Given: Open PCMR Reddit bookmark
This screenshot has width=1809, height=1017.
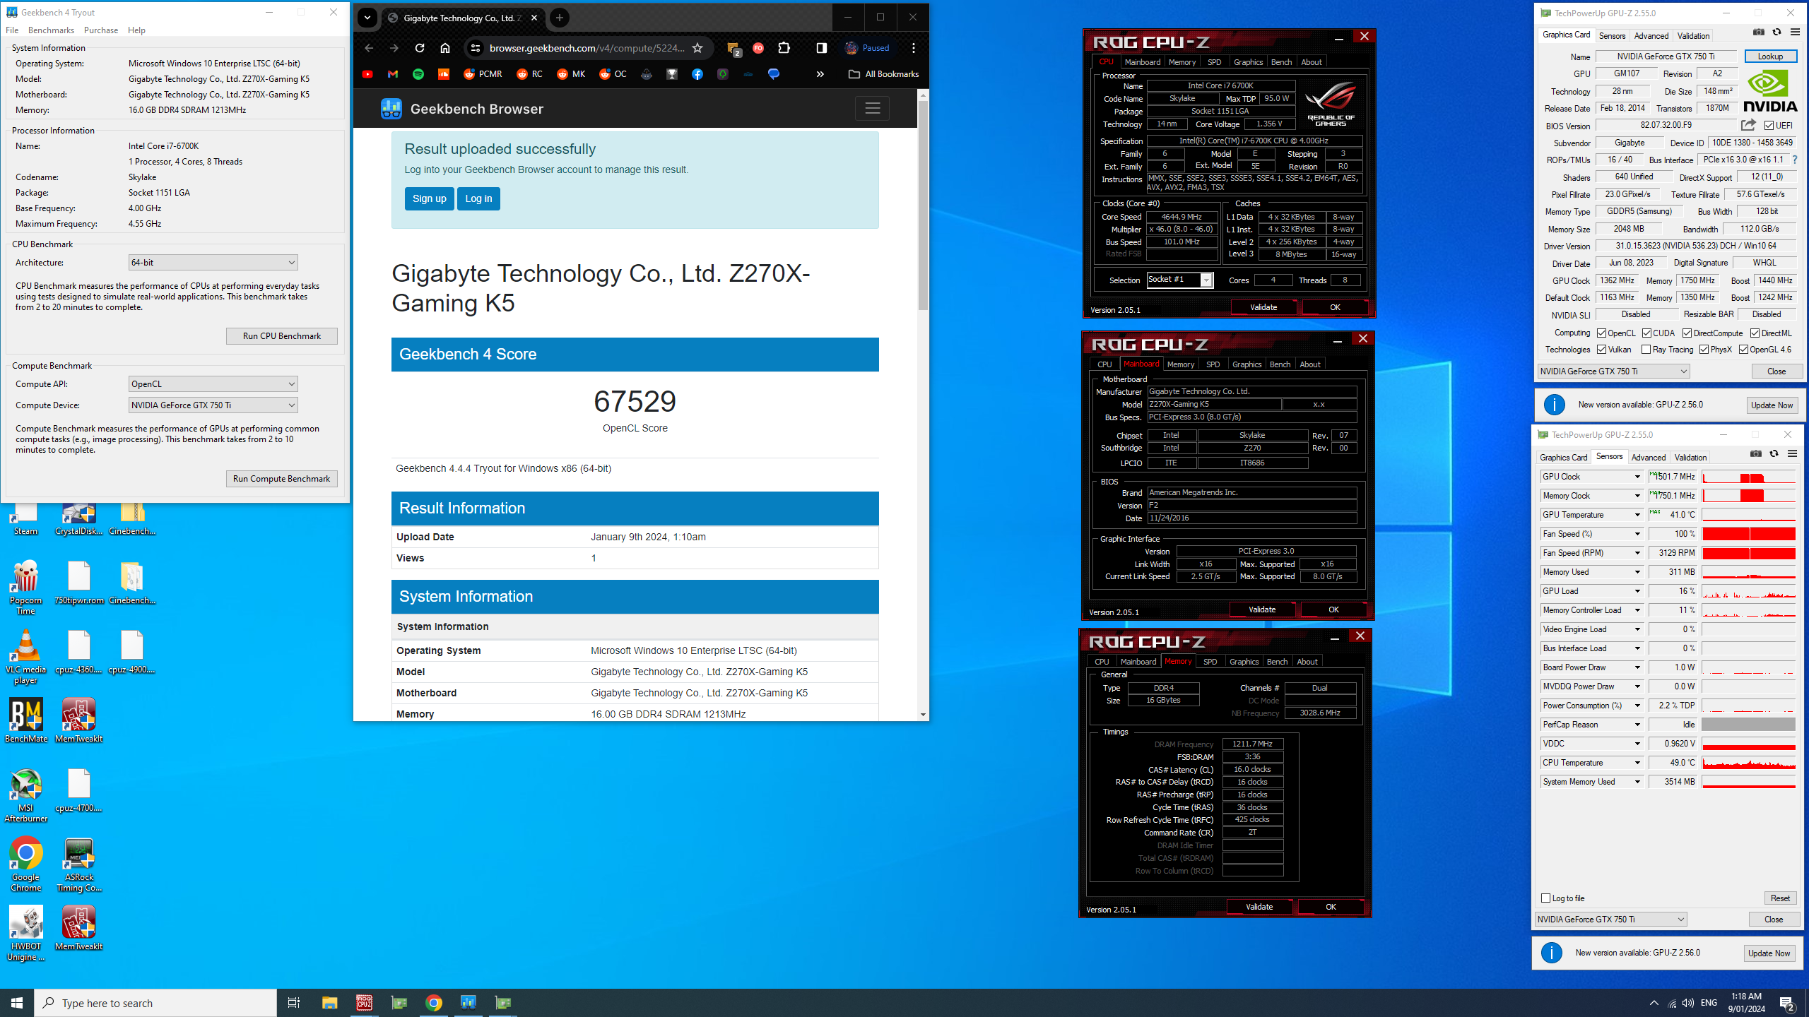Looking at the screenshot, I should 483,74.
